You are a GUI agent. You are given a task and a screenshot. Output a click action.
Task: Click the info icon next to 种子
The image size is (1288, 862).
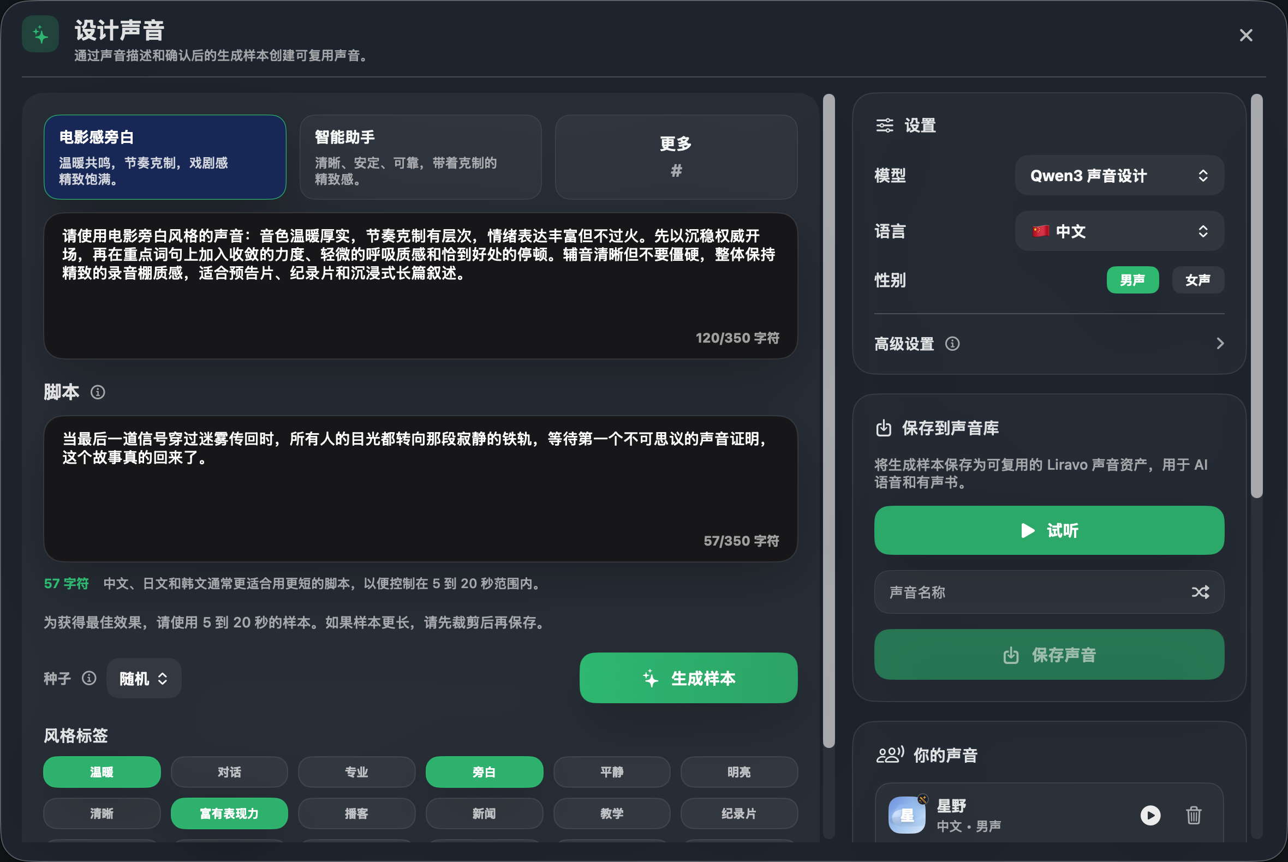pos(89,678)
